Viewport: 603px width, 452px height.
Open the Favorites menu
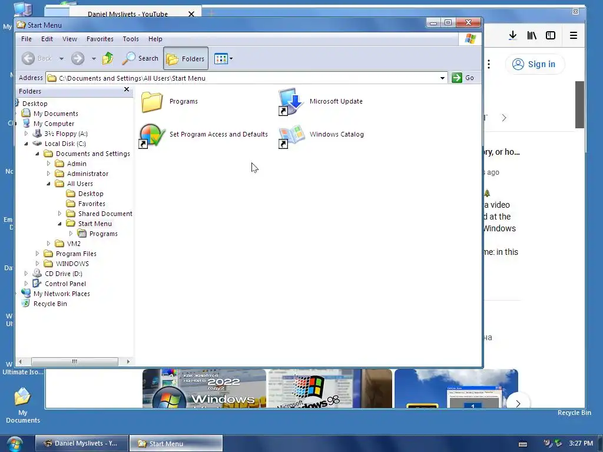(100, 39)
